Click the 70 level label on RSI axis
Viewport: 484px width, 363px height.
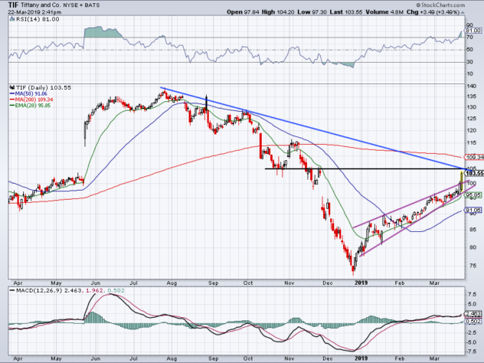pyautogui.click(x=469, y=38)
